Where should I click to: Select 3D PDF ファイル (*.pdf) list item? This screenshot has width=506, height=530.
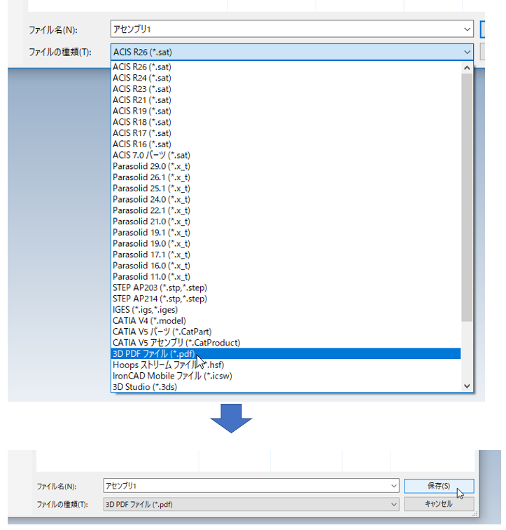click(286, 354)
